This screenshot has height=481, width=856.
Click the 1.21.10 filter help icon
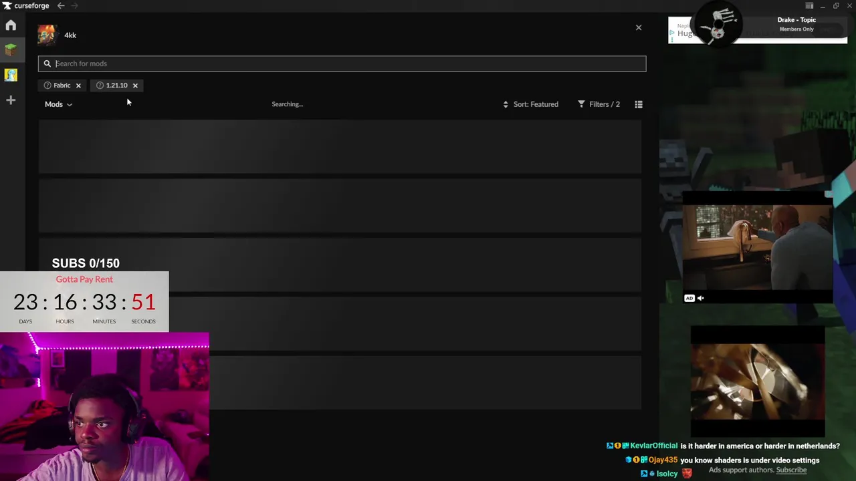100,86
